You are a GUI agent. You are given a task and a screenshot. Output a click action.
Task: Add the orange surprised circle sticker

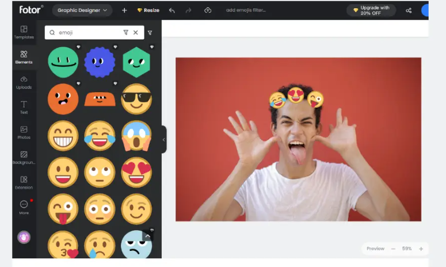[63, 99]
